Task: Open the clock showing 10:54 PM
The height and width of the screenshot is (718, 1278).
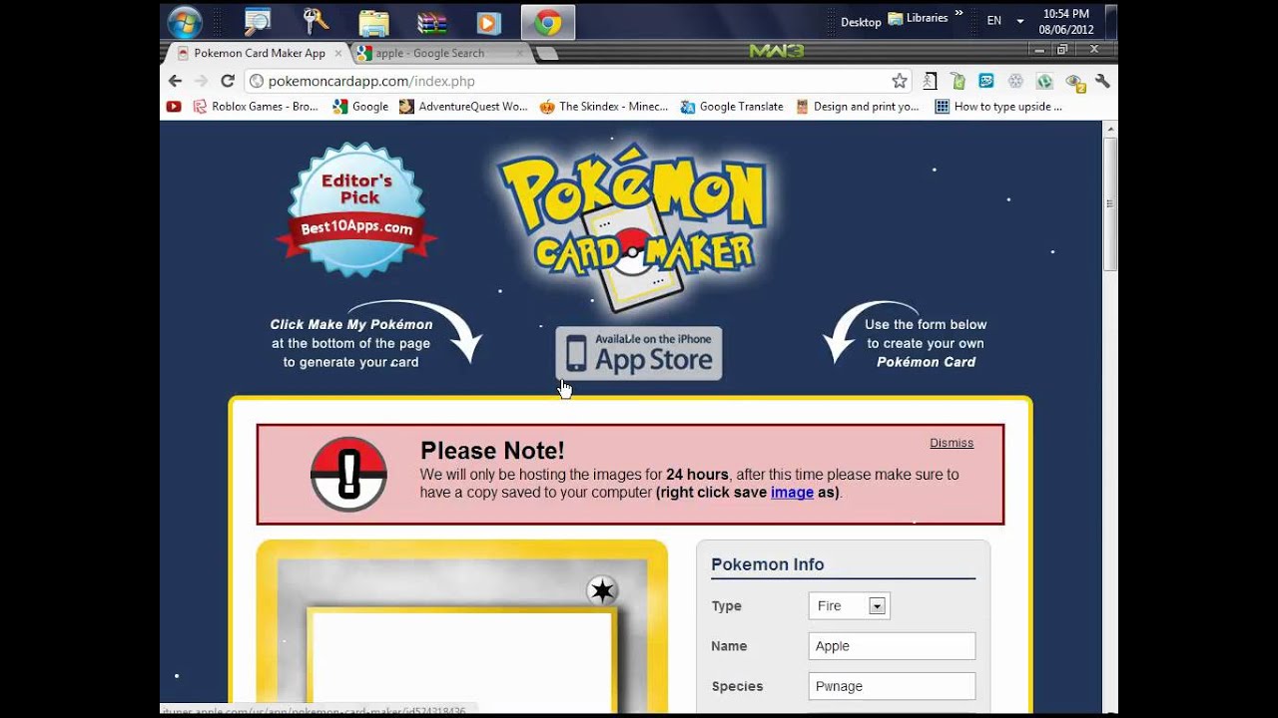Action: [x=1066, y=22]
